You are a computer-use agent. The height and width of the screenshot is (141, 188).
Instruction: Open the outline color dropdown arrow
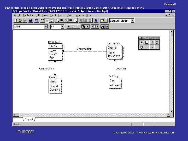[107, 27]
